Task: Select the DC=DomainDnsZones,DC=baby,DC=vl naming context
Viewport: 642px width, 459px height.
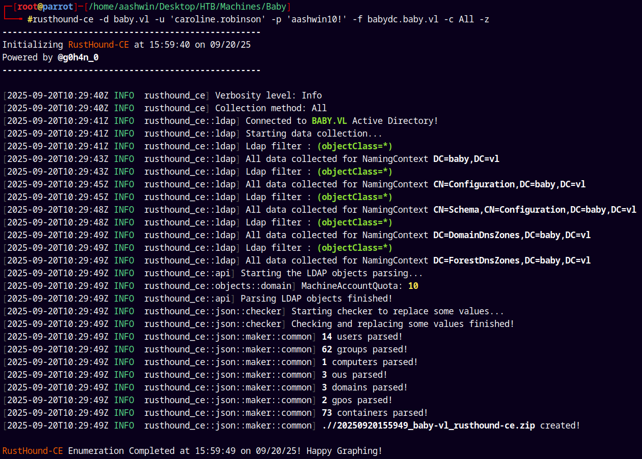Action: [x=512, y=235]
